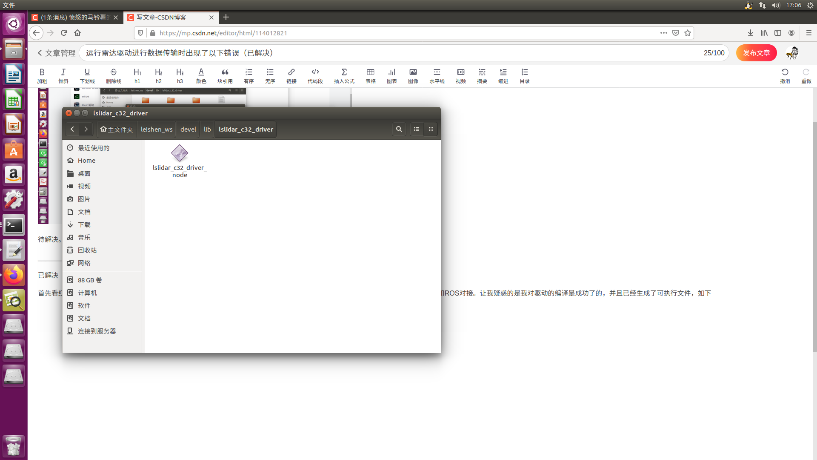Viewport: 817px width, 460px height.
Task: Switch to the 愤怒的马铃薯 browser tab
Action: pyautogui.click(x=75, y=17)
